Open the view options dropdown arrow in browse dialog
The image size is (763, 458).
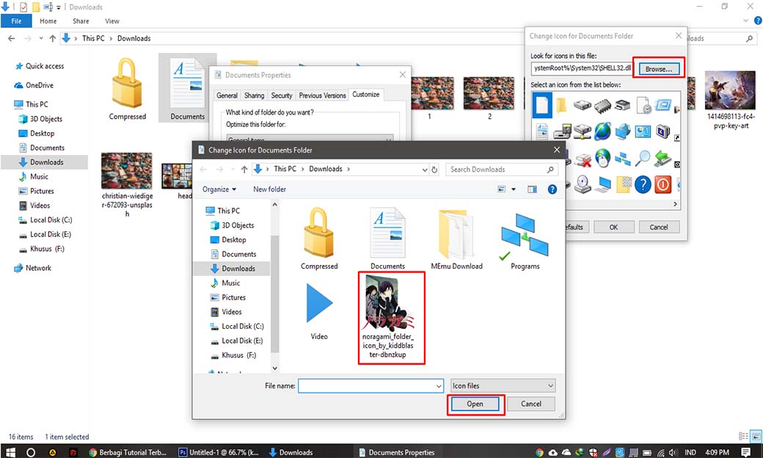tap(514, 189)
